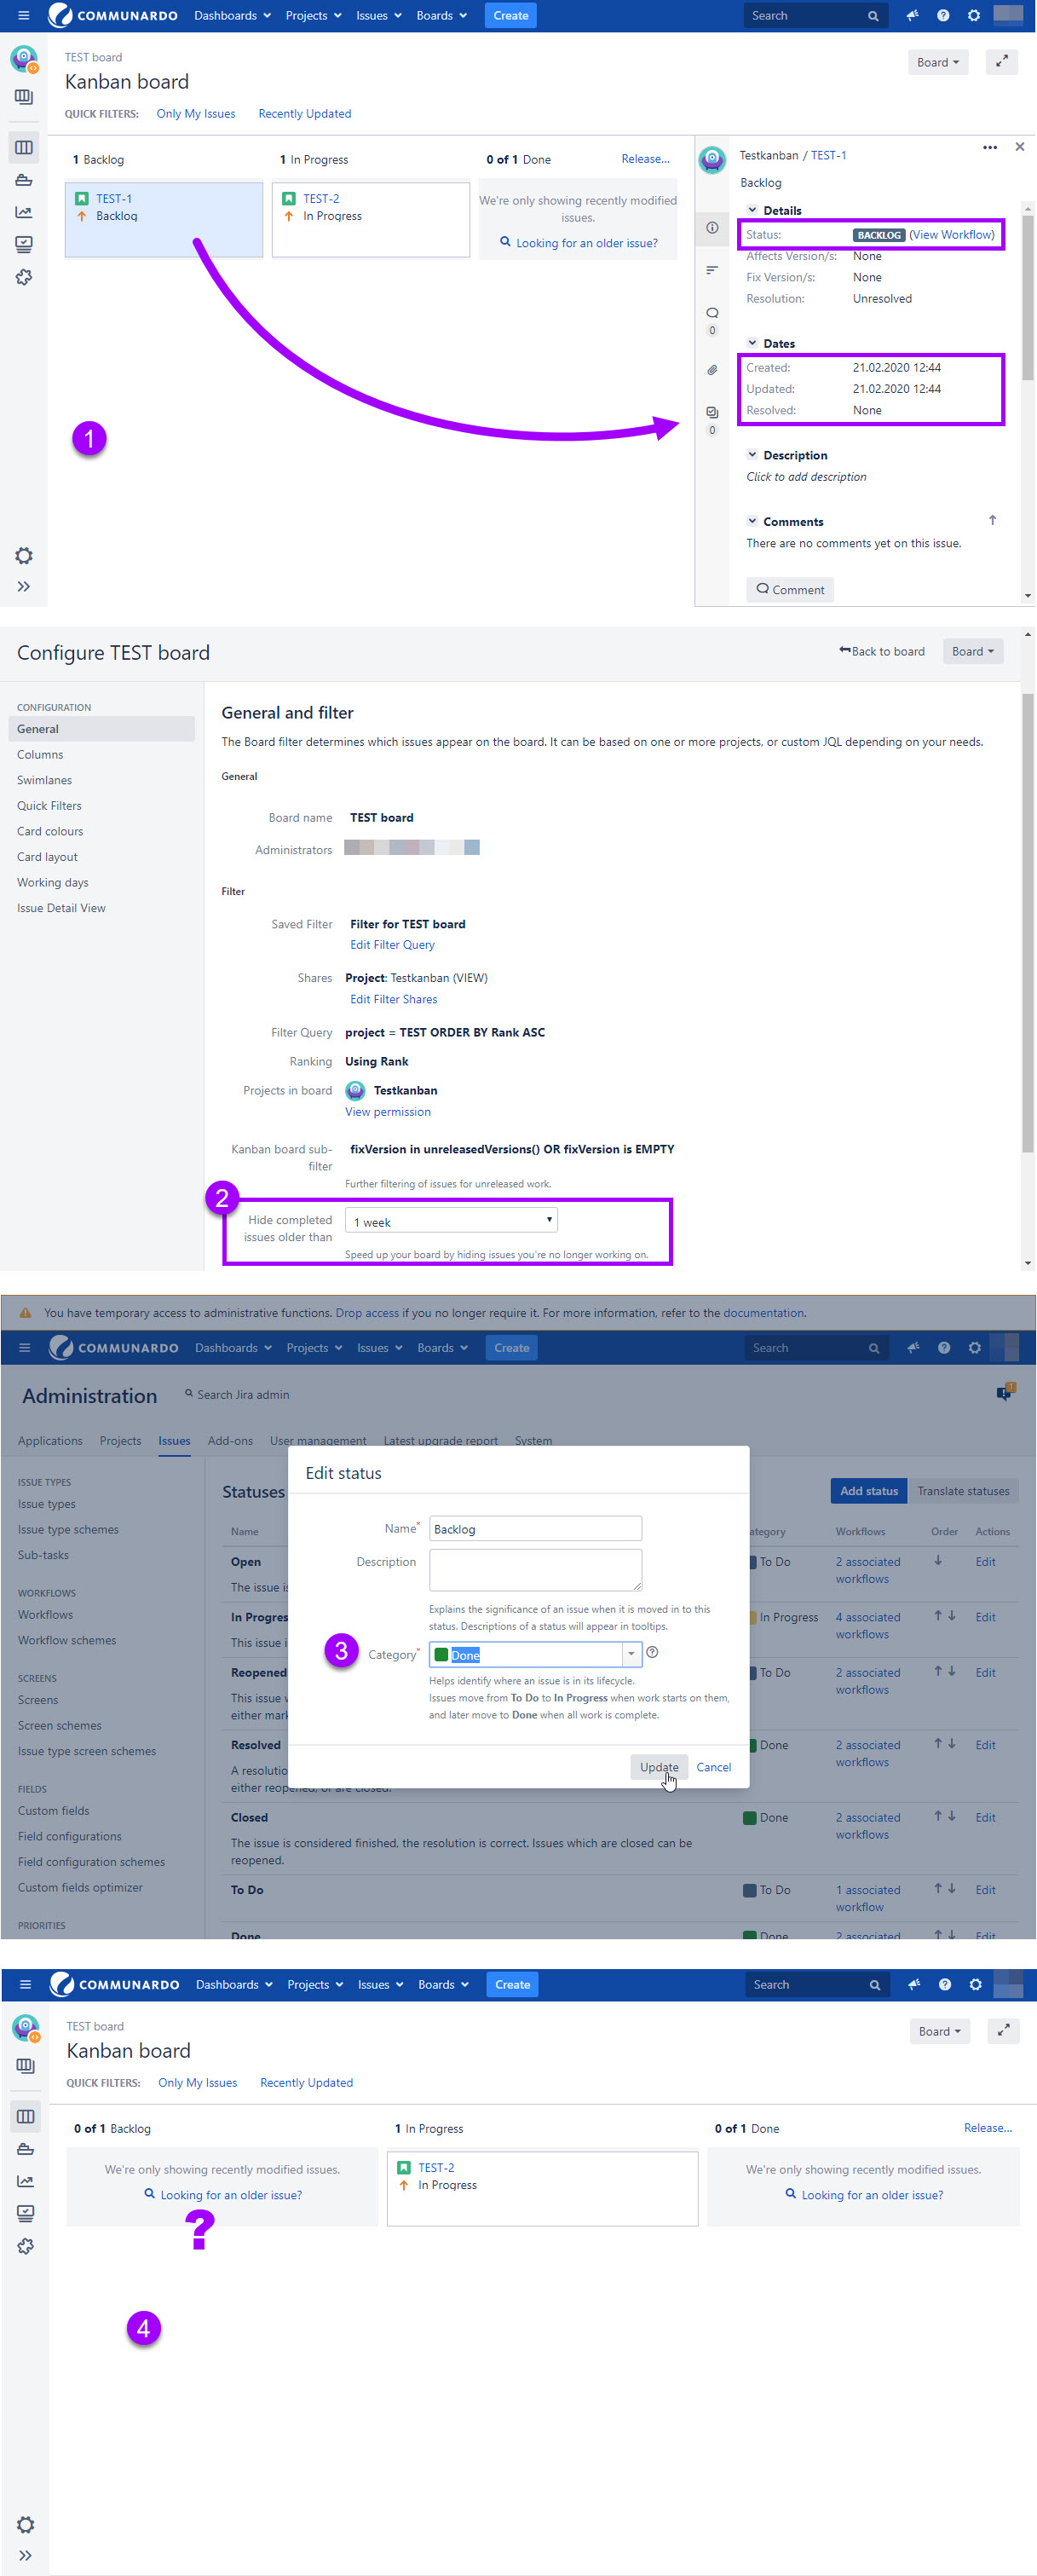
Task: Switch to System administration tab
Action: tap(533, 1441)
